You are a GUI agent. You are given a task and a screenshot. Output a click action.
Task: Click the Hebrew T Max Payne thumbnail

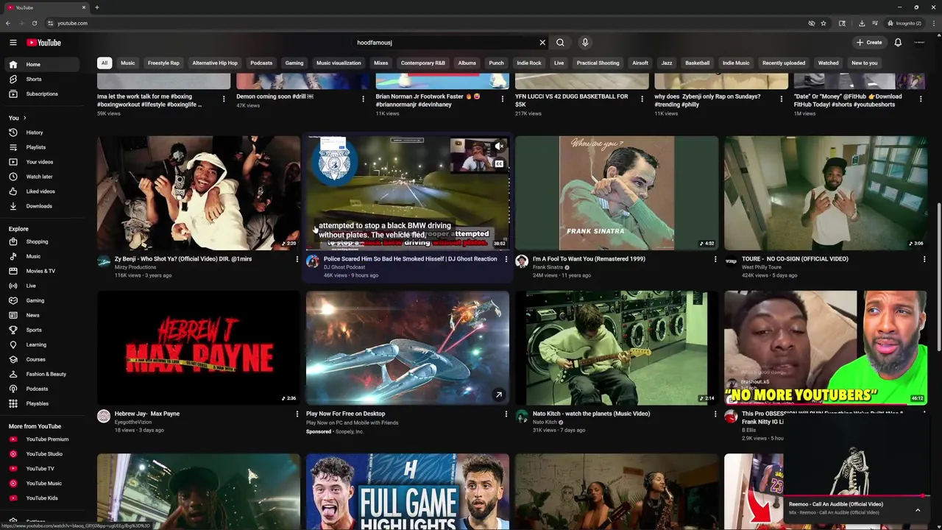[199, 347]
